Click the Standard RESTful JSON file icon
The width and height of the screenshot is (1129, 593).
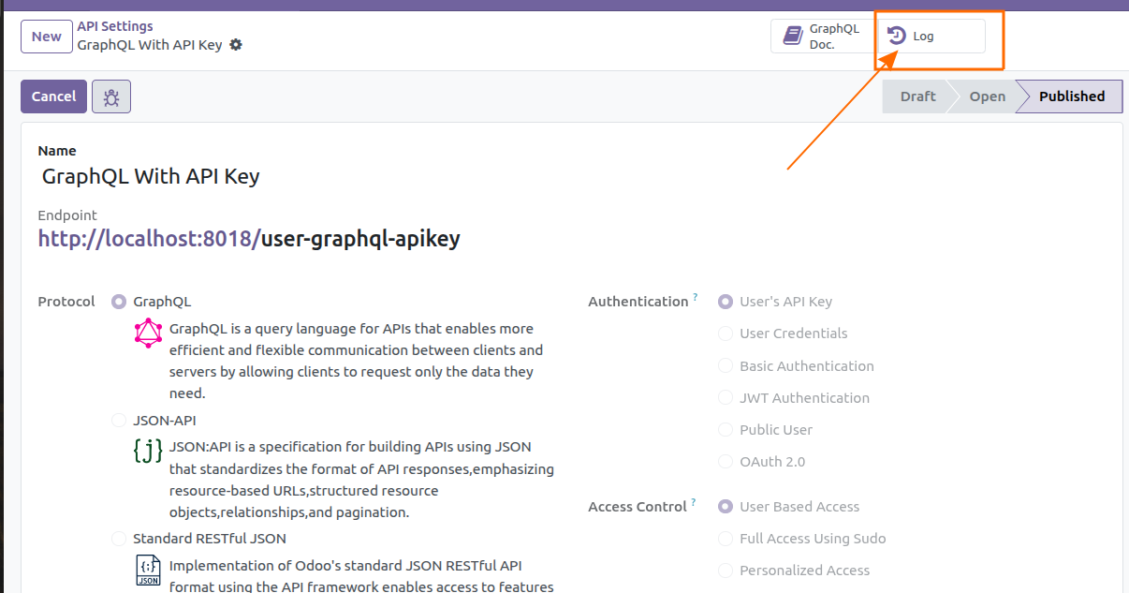(148, 570)
